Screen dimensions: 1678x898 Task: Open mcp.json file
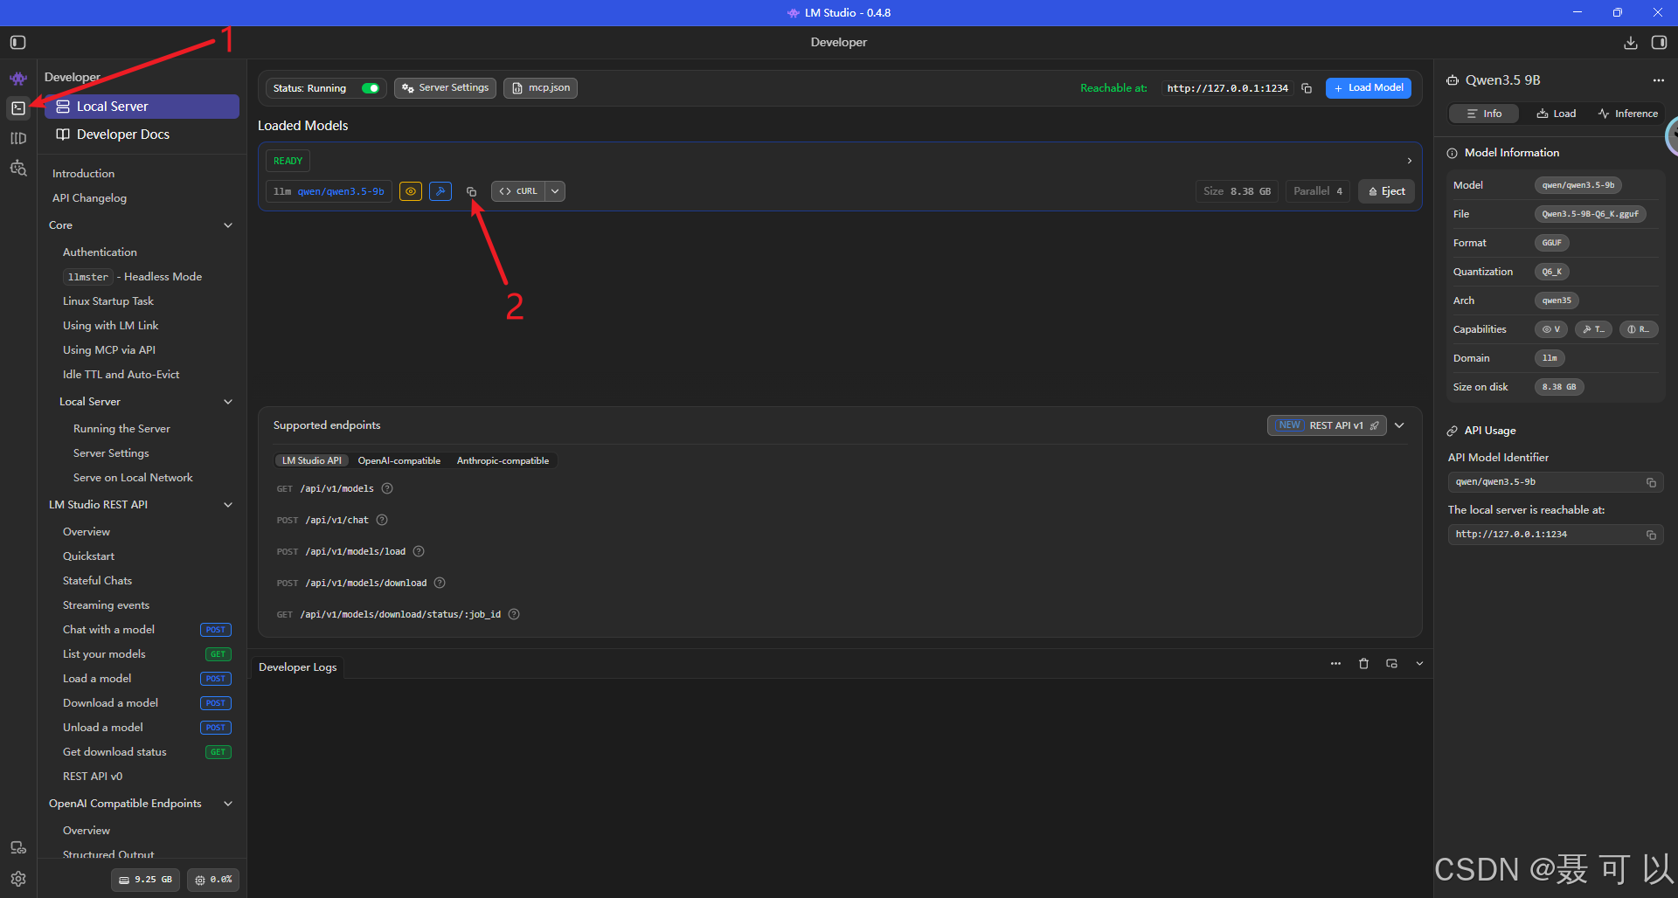tap(540, 88)
